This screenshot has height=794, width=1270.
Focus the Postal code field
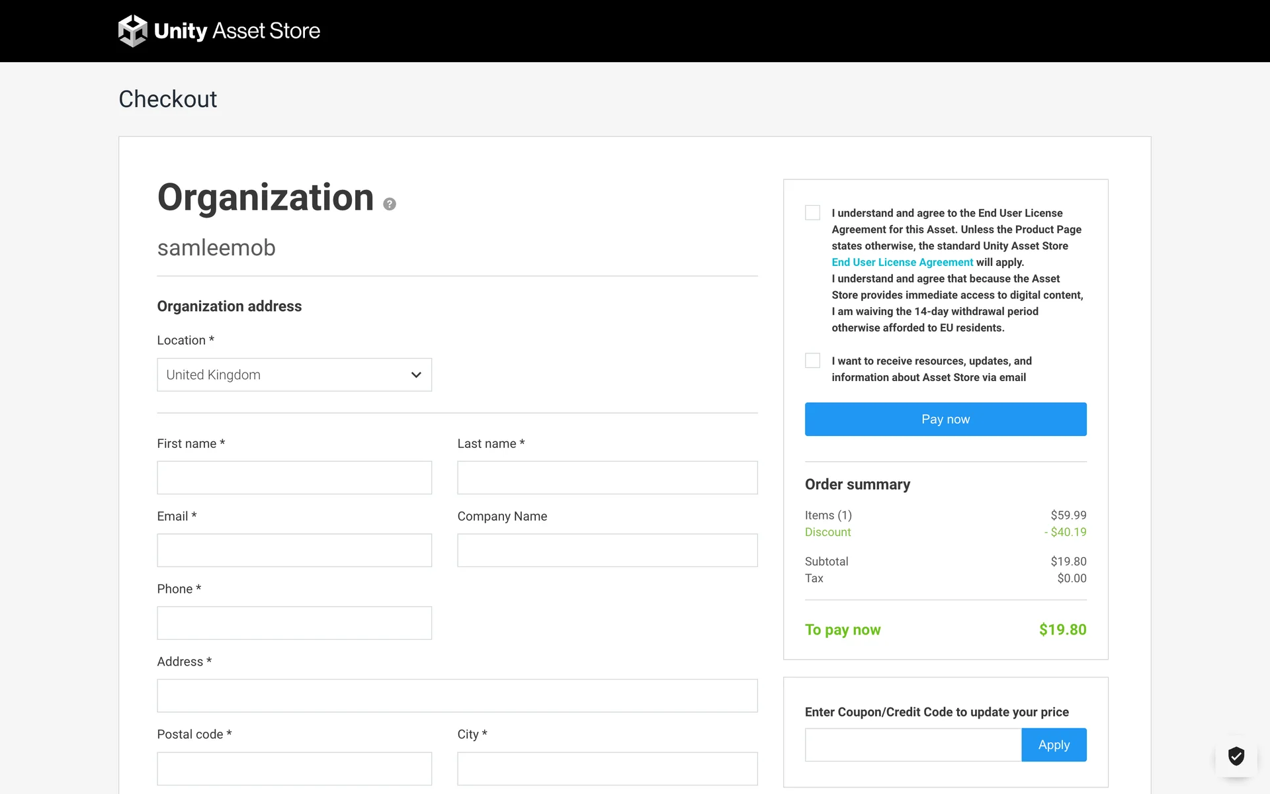(x=294, y=769)
